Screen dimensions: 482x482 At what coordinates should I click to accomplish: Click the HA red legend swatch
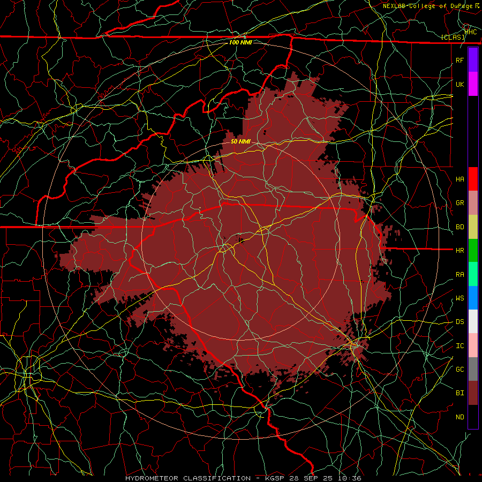473,179
